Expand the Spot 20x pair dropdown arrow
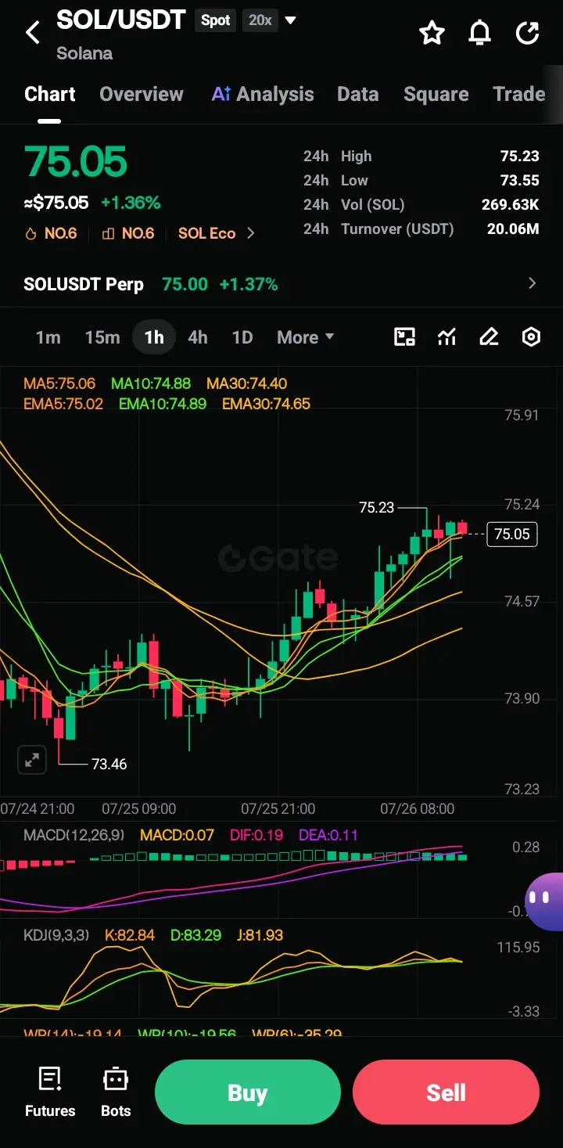 (290, 20)
